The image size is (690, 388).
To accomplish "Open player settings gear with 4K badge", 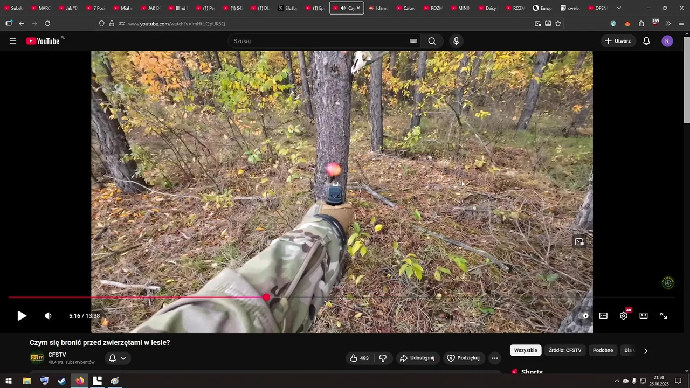I will tap(624, 316).
